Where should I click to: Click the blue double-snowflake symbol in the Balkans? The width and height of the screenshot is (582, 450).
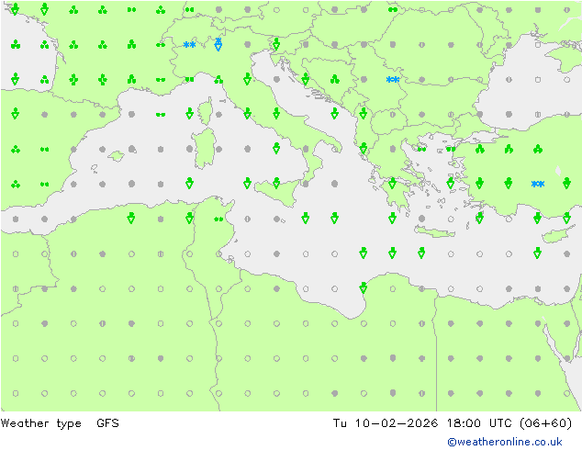[x=393, y=80]
